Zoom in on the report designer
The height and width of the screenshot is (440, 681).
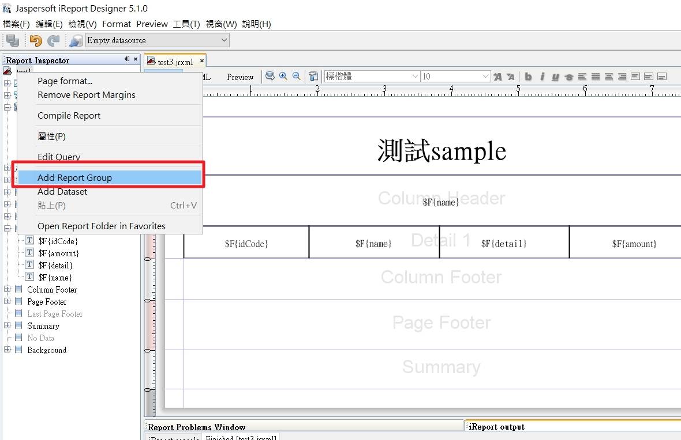click(283, 76)
